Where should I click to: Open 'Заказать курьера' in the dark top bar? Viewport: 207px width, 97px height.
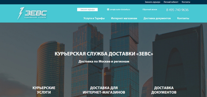point(152,2)
